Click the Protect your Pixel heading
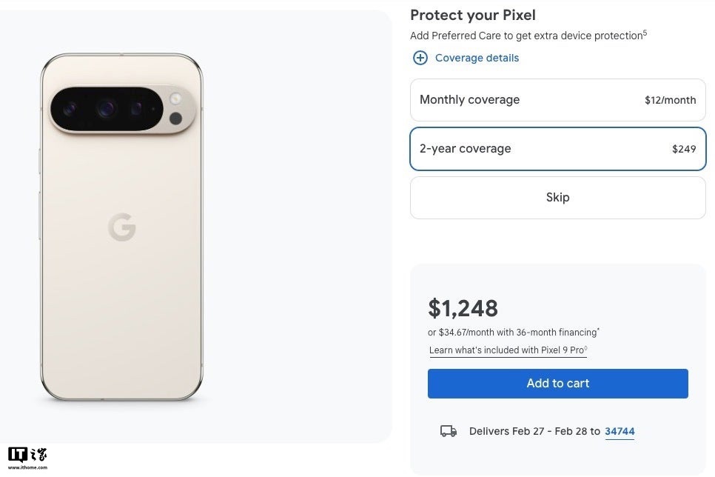The height and width of the screenshot is (477, 715). 472,15
